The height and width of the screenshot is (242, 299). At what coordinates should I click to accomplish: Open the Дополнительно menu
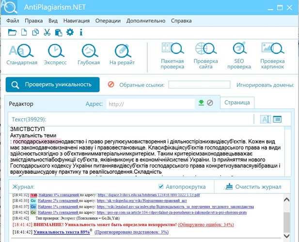(146, 21)
